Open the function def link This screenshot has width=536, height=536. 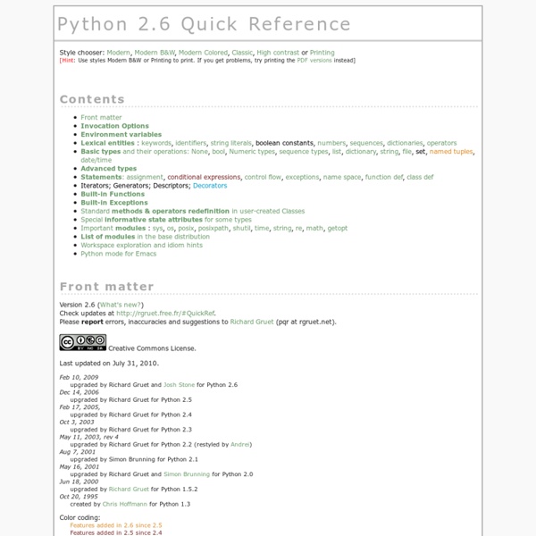pos(384,177)
